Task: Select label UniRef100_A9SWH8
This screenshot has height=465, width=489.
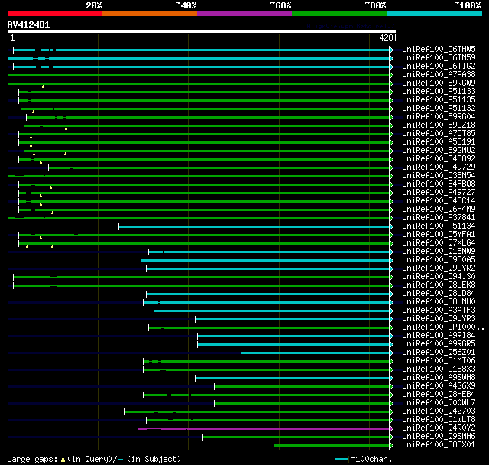Action: (x=439, y=378)
